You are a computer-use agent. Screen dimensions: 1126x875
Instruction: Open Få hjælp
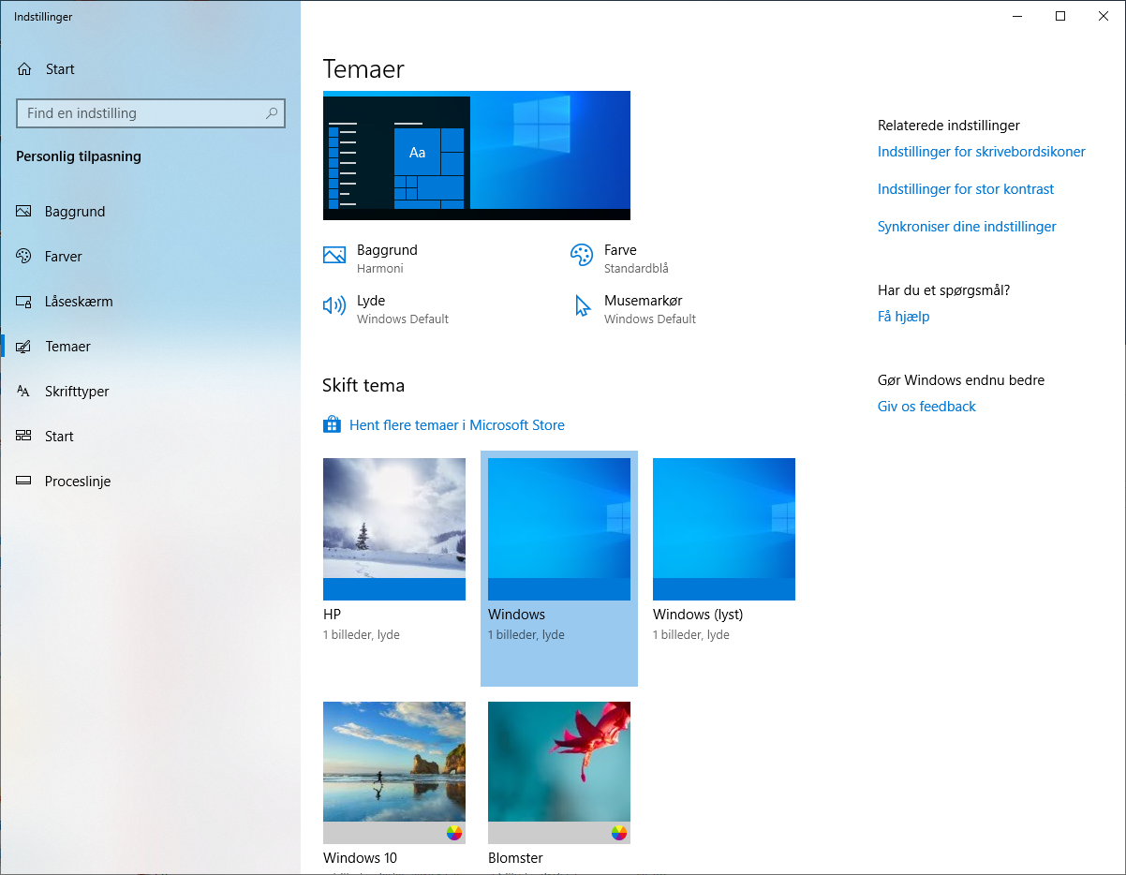(903, 316)
